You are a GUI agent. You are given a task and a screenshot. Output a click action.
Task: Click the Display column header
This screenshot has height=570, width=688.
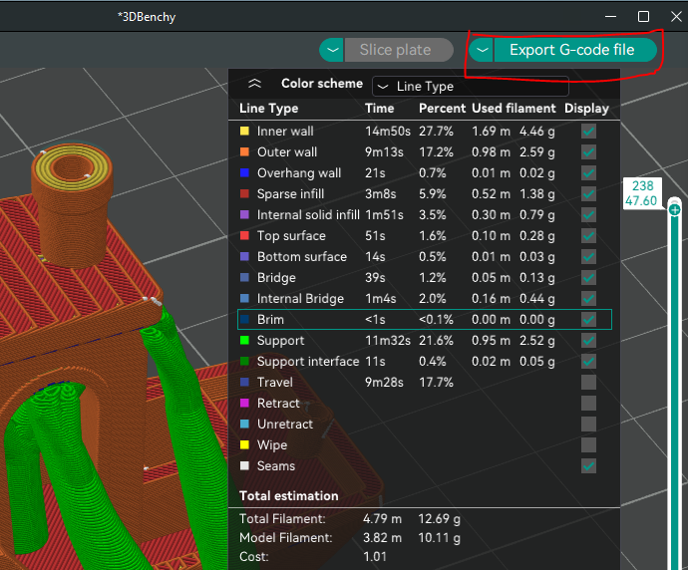586,109
